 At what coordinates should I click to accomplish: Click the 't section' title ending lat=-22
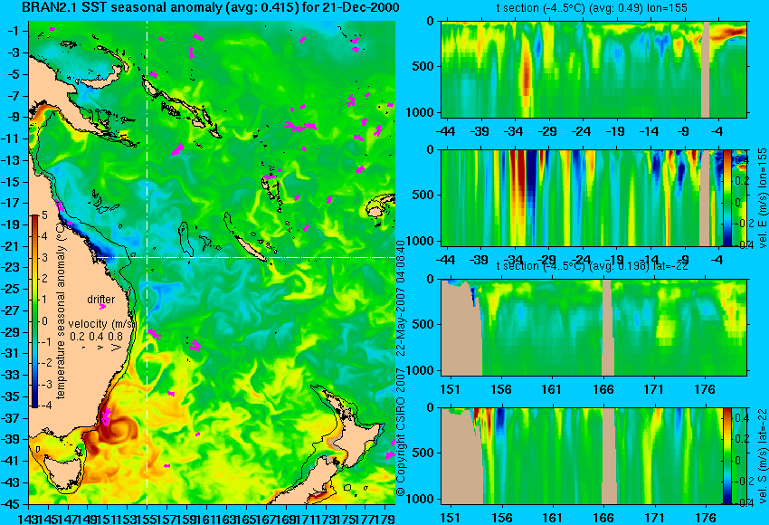tap(592, 266)
